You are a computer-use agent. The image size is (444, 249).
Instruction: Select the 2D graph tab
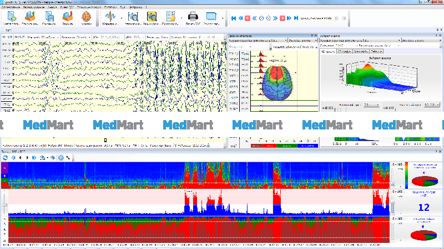(x=345, y=51)
